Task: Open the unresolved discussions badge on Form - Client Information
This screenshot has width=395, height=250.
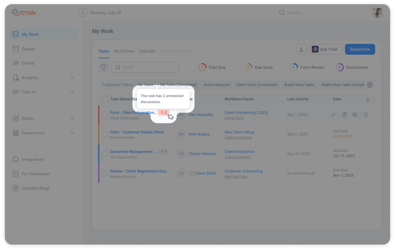Action: (163, 112)
